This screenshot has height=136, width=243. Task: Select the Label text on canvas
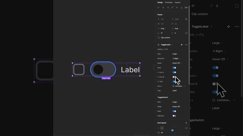point(130,70)
